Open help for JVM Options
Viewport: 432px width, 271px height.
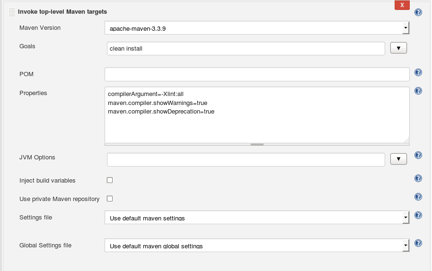(x=418, y=155)
